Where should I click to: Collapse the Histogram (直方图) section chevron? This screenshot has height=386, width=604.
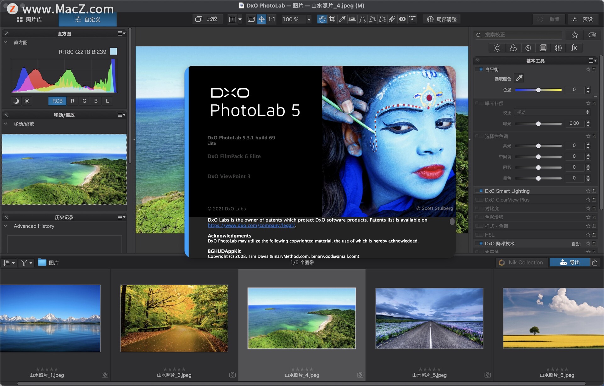coord(6,42)
